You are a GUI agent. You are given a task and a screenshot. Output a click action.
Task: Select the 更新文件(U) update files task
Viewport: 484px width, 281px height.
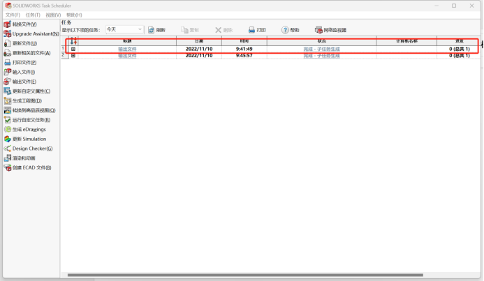pos(21,43)
